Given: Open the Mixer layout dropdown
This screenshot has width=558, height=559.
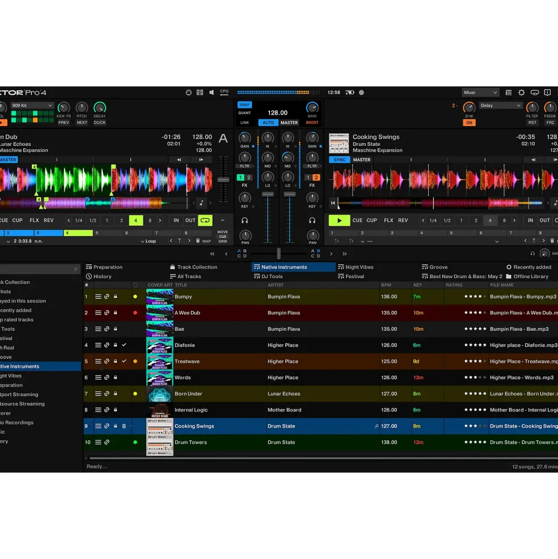Looking at the screenshot, I should point(480,93).
